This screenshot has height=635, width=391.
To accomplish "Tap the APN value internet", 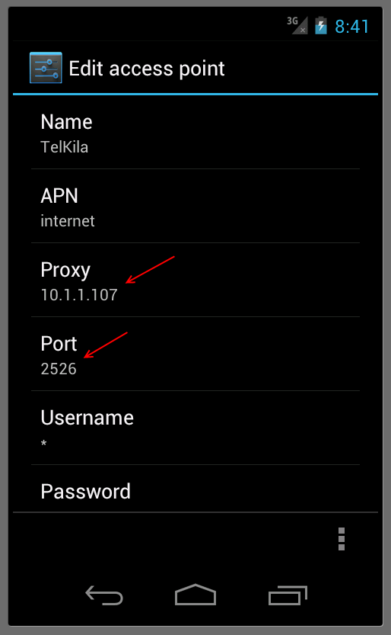I will (x=68, y=221).
